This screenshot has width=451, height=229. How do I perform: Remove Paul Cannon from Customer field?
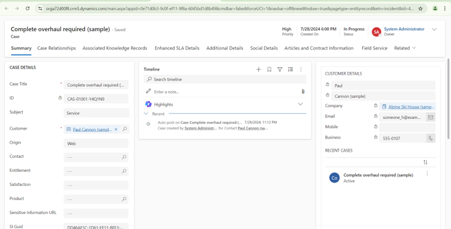pyautogui.click(x=116, y=129)
